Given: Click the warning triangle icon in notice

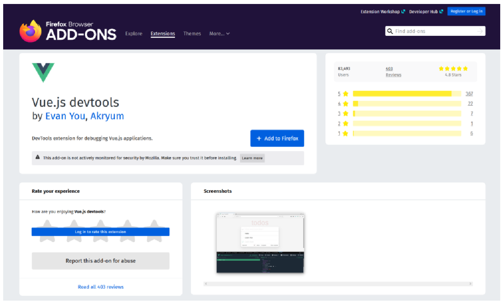Looking at the screenshot, I should tap(38, 157).
